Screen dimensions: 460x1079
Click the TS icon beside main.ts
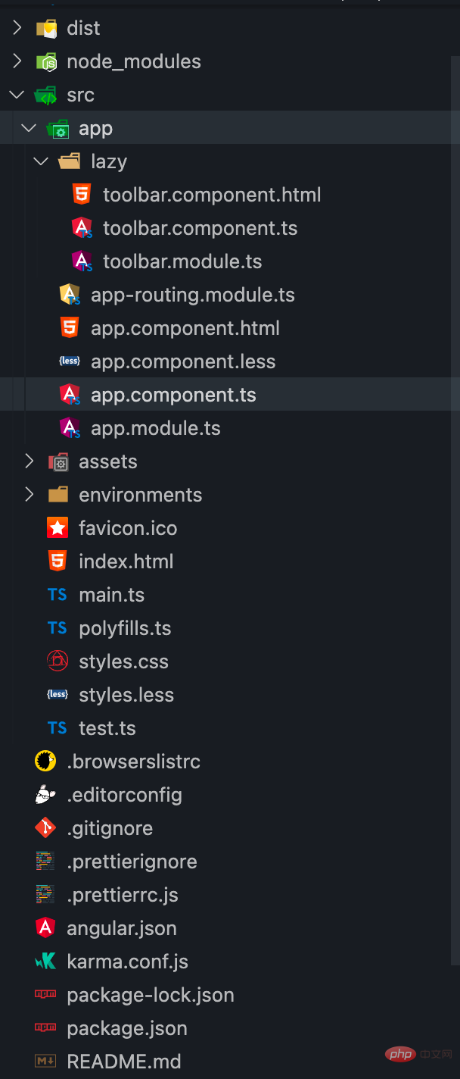pos(57,595)
